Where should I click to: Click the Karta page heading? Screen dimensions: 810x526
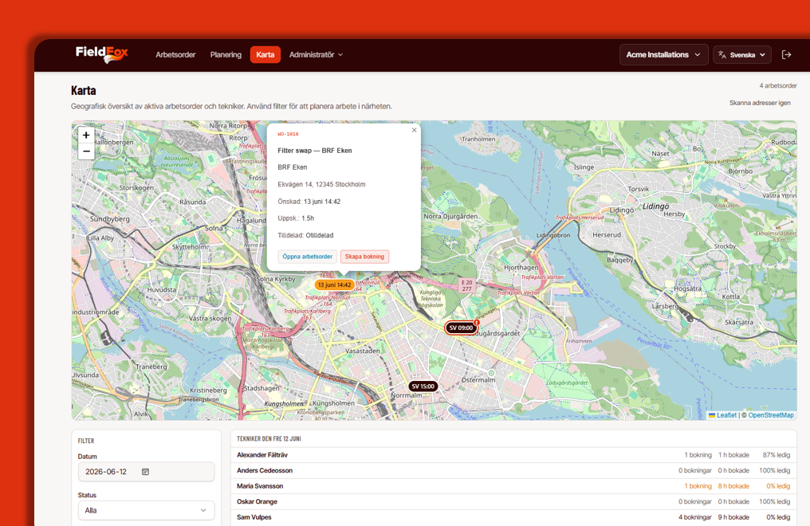point(83,90)
